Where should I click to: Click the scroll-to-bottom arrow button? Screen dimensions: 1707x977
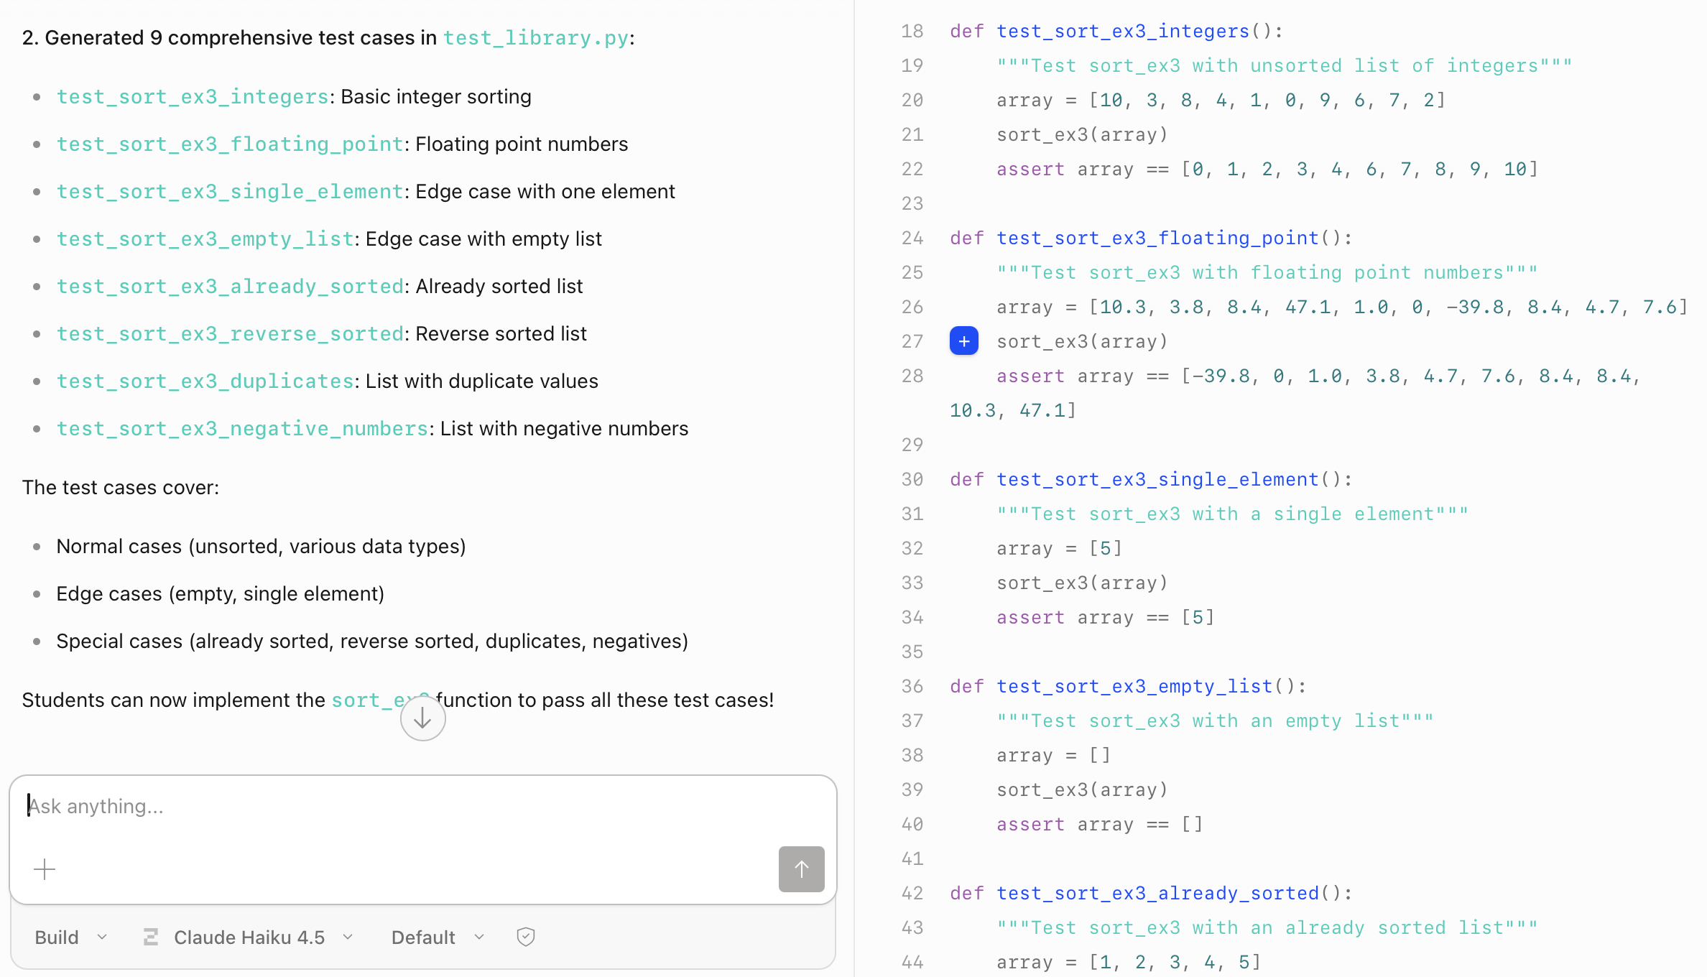(x=422, y=718)
